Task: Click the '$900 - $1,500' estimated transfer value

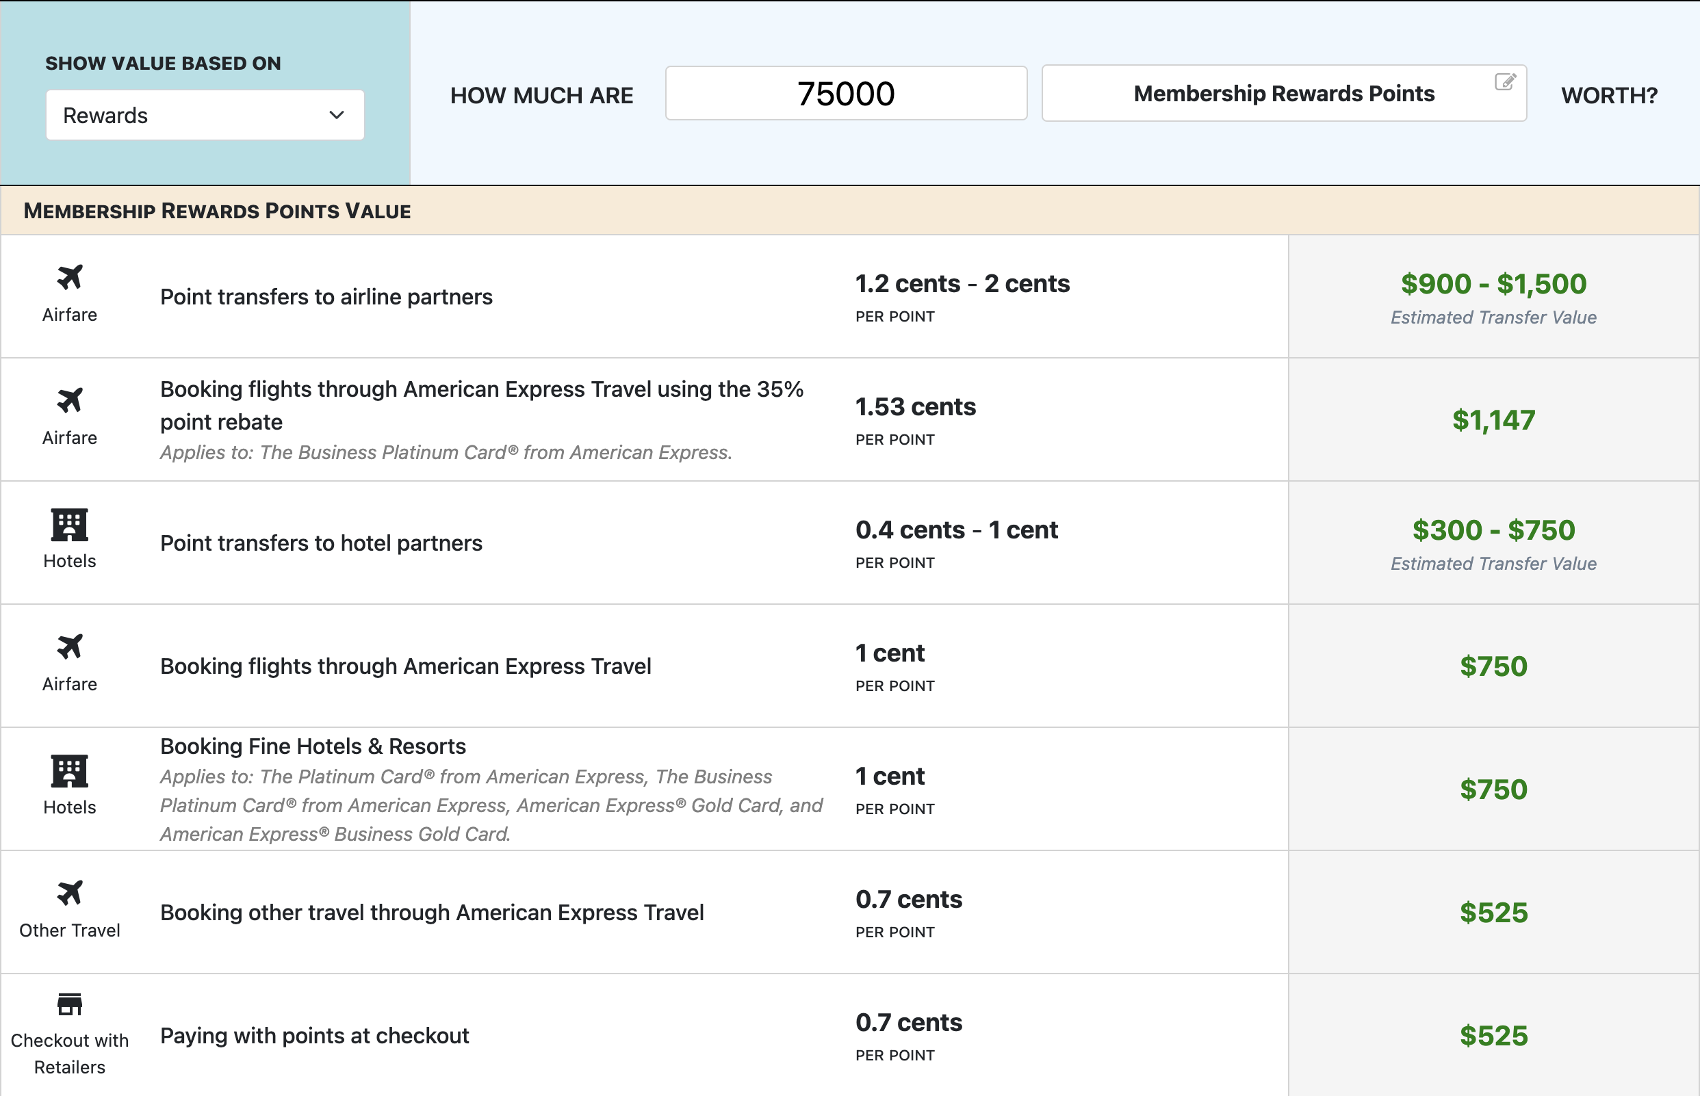Action: [1493, 284]
